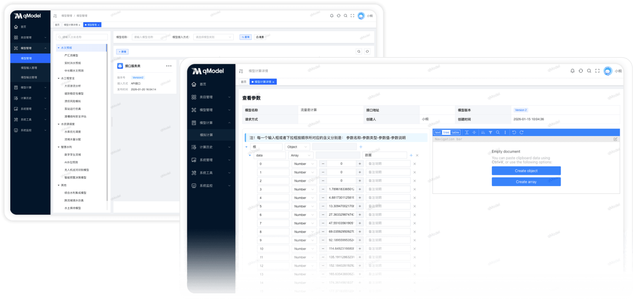Collapse 水文预报 tree node in back window
636x301 pixels.
[x=59, y=48]
